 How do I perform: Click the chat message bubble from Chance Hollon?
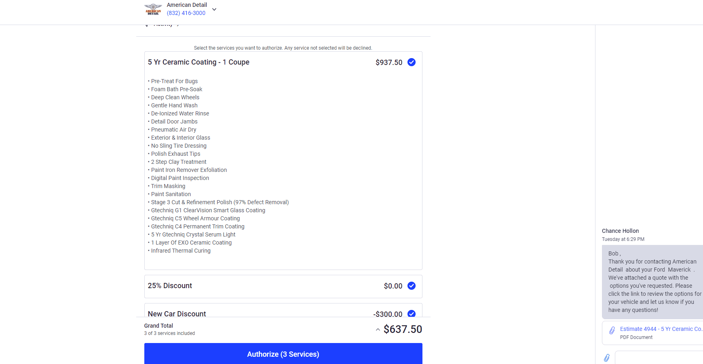[x=652, y=282]
